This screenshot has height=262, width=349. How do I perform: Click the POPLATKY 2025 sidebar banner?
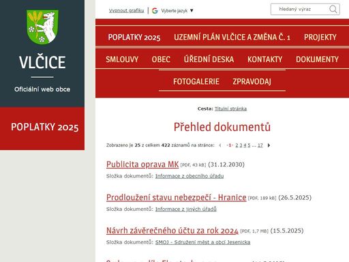42,128
